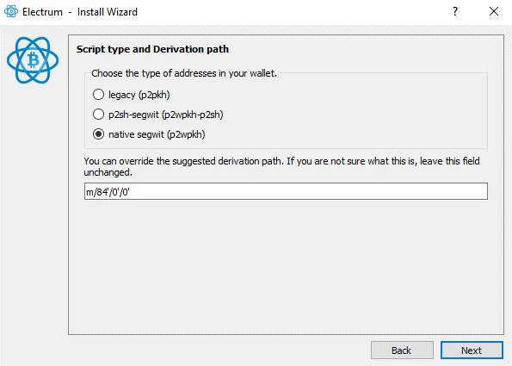Click the "Choose the type of addresses" group label
Viewport: 512px width, 366px height.
pos(184,73)
